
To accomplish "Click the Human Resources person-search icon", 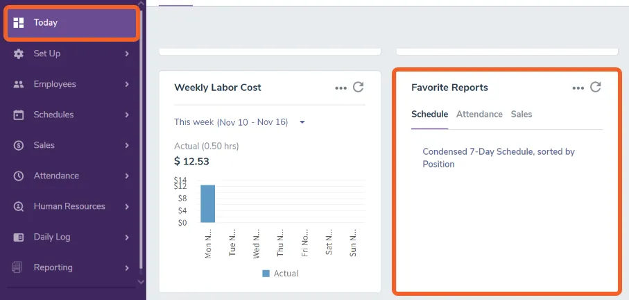I will 19,206.
